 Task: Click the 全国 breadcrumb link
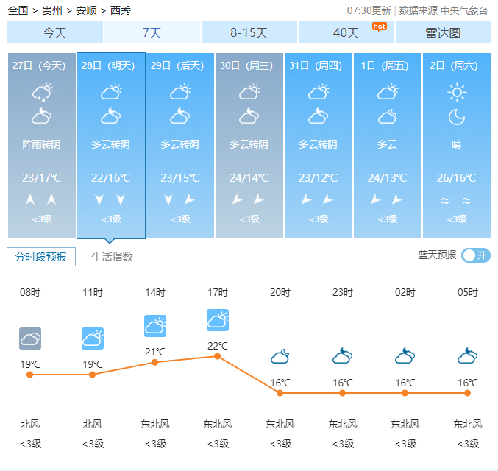tap(18, 10)
